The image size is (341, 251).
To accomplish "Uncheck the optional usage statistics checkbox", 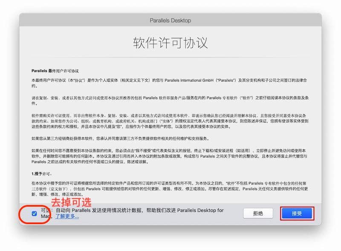I will pos(34,213).
